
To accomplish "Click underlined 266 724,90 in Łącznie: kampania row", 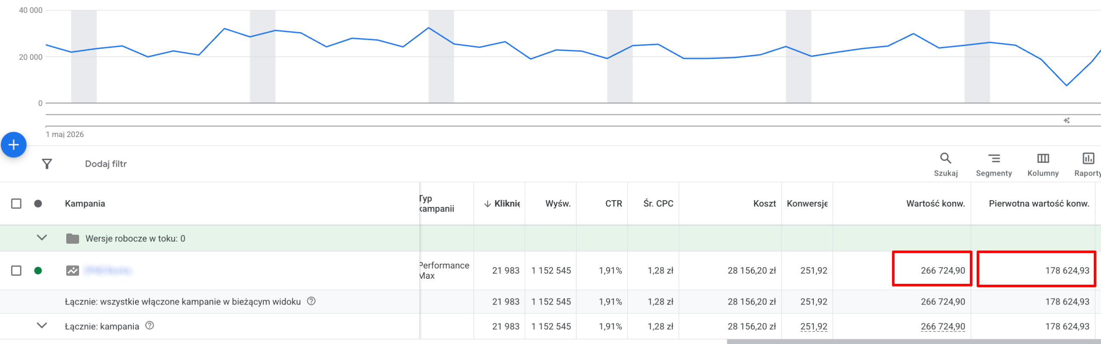I will [x=943, y=326].
